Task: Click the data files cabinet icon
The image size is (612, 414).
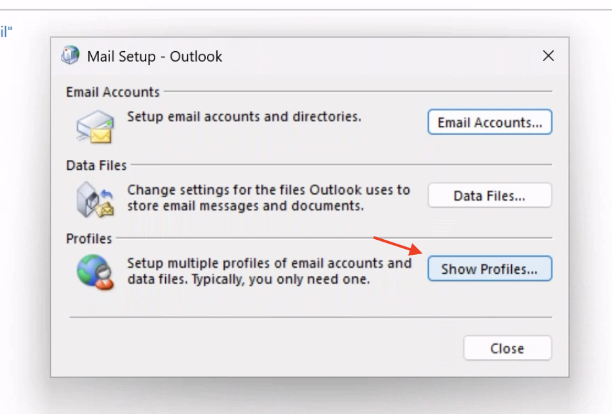Action: (95, 199)
